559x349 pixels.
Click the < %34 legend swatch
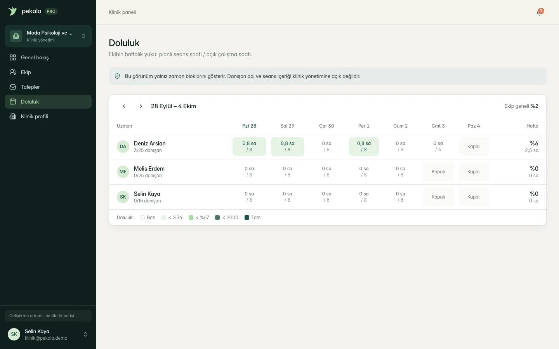163,218
